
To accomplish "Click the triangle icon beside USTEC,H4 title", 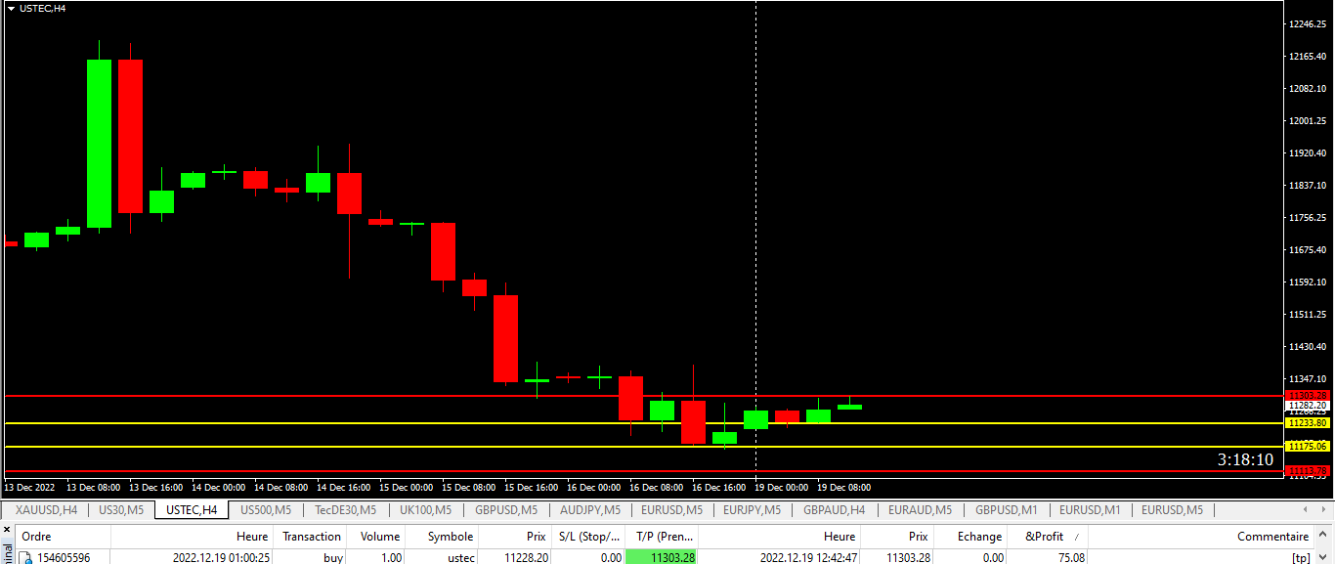I will click(11, 9).
